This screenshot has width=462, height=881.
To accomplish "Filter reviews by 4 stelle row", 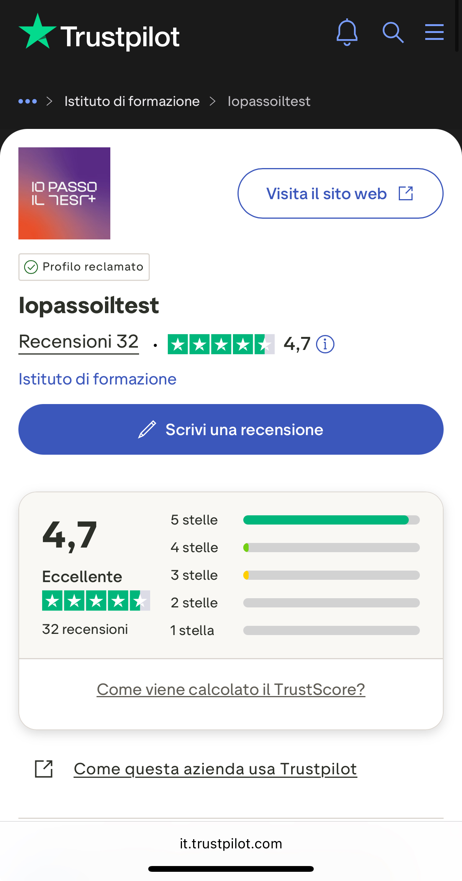I will [295, 548].
